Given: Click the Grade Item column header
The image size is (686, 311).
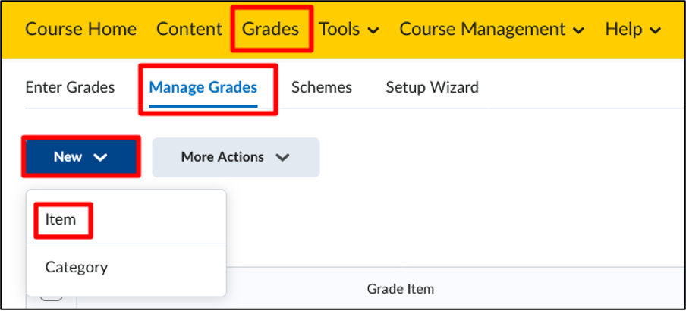Looking at the screenshot, I should click(x=401, y=289).
